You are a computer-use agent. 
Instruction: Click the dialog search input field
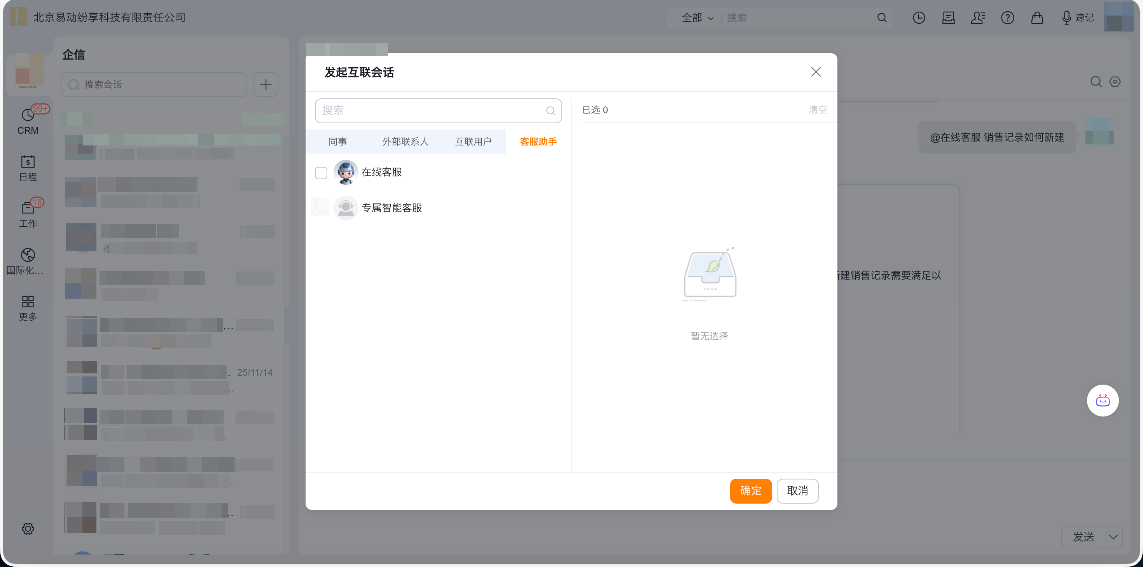coord(430,110)
